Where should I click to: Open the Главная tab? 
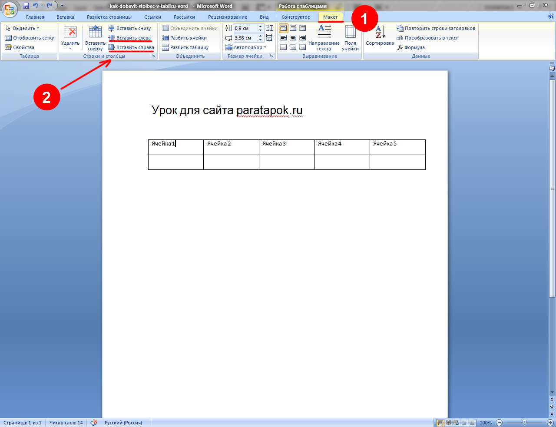tap(35, 17)
